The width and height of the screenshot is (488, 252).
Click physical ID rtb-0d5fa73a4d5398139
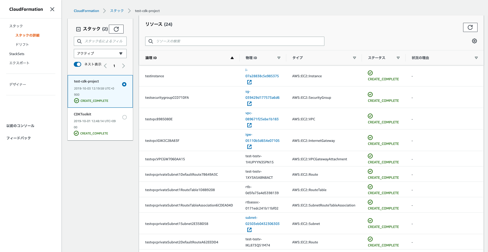click(262, 190)
